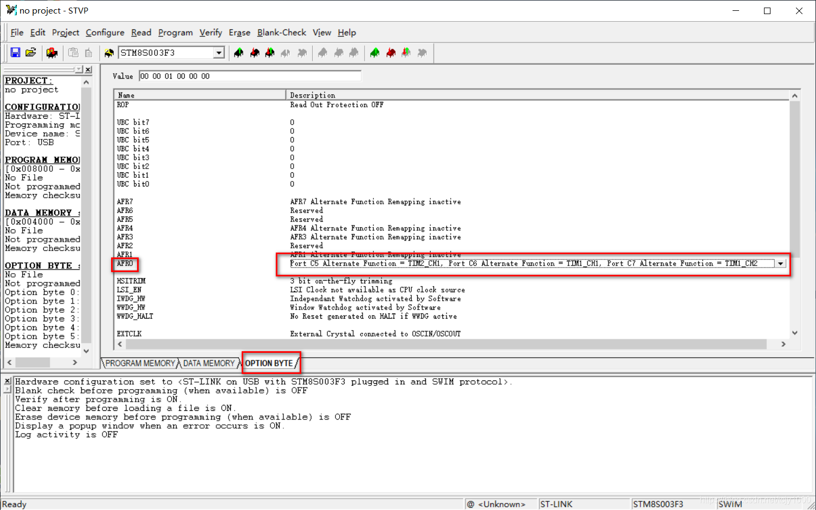
Task: Open the Program menu
Action: 176,33
